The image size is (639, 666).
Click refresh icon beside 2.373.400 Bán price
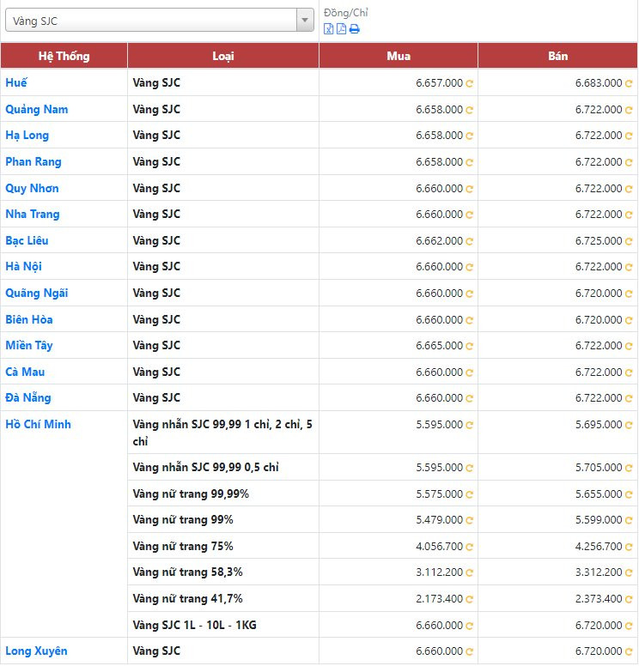coord(629,599)
